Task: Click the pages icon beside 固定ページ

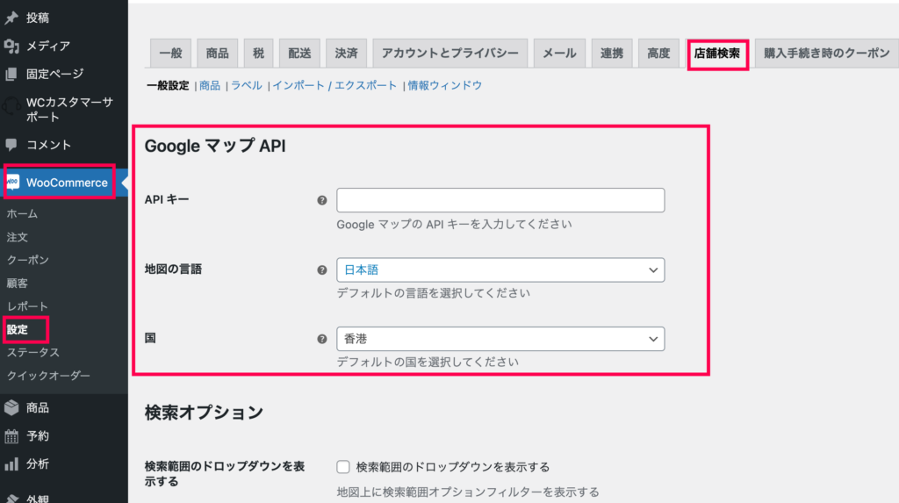Action: point(11,74)
